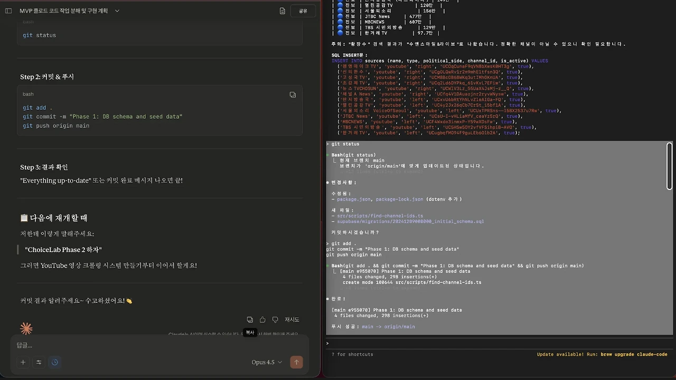Toggle the conversation sidebar panel

(x=8, y=11)
